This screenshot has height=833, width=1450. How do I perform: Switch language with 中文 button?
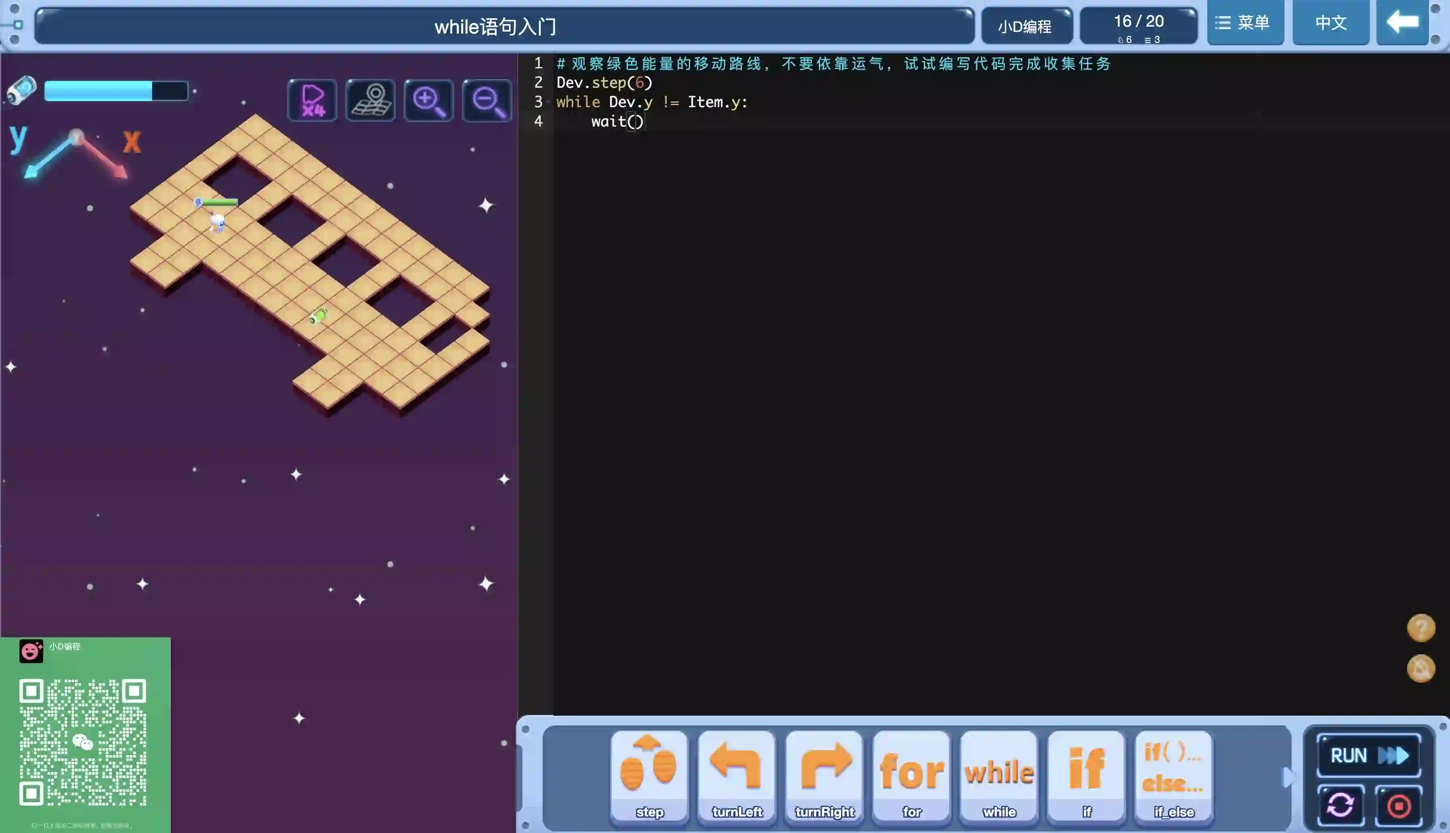pos(1330,23)
